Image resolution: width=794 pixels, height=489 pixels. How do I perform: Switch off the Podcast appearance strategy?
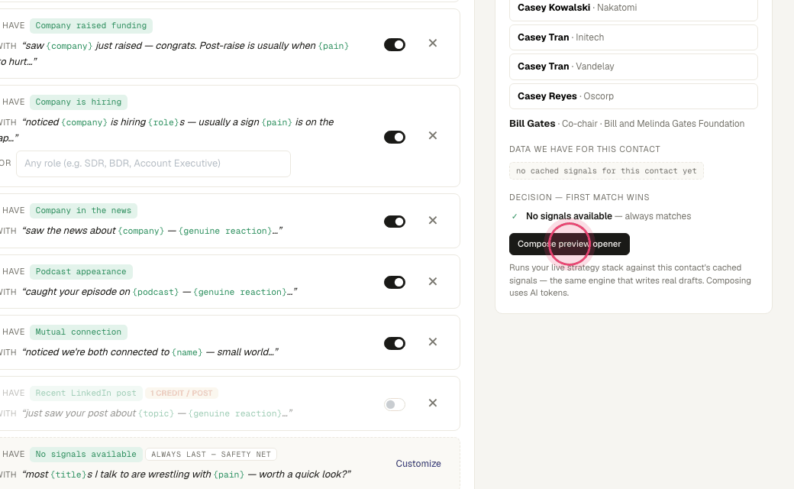pyautogui.click(x=395, y=282)
